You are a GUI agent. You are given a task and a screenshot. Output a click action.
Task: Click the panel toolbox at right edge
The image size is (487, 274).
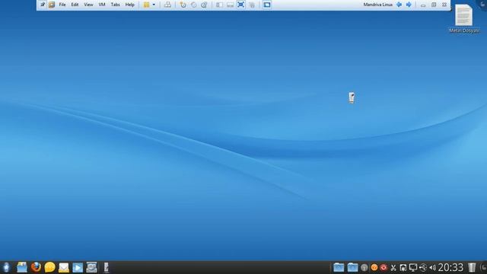tap(483, 267)
